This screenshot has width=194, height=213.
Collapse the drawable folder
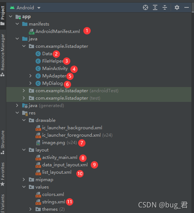[x=24, y=120]
